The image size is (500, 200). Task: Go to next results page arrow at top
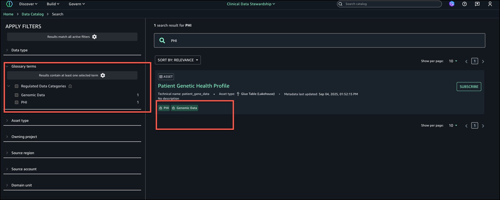click(x=483, y=62)
